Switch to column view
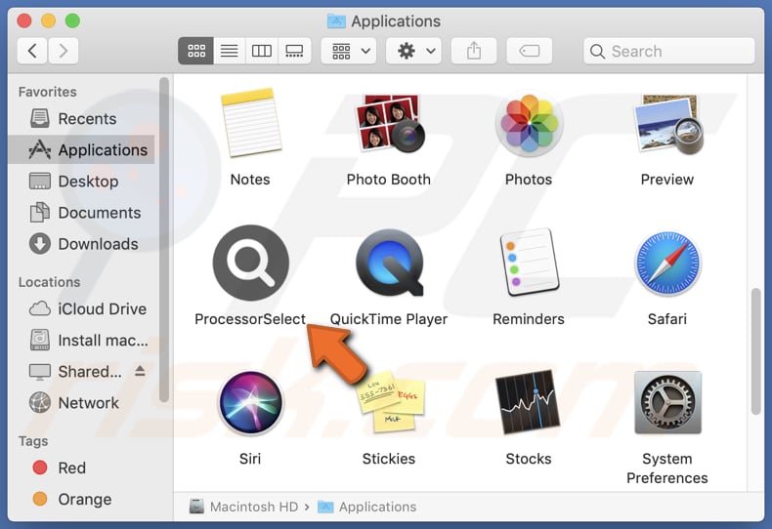Viewport: 772px width, 529px height. click(262, 51)
